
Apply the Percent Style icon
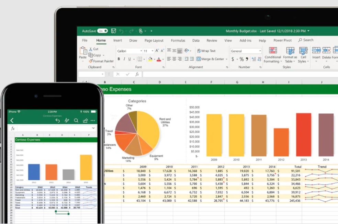241,59
